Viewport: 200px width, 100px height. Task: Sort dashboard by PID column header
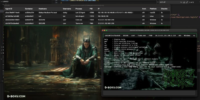[x=91, y=9]
